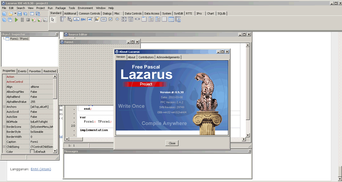Open the View Forms toolbar icon
Image resolution: width=342 pixels, height=182 pixels.
[10, 20]
